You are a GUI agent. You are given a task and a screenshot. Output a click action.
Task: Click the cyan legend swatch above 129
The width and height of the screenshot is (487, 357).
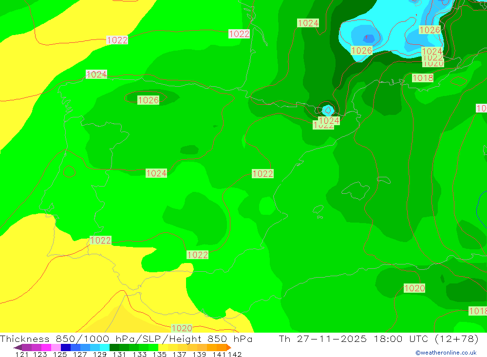pos(105,347)
